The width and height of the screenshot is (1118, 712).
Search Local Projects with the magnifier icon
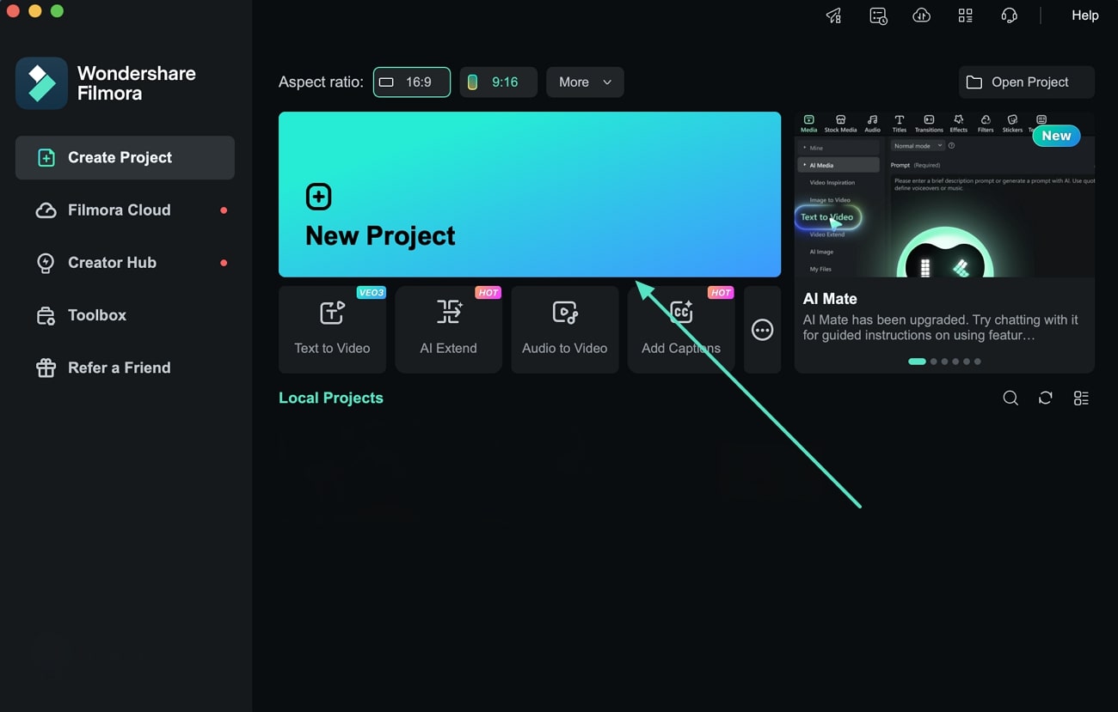tap(1010, 398)
